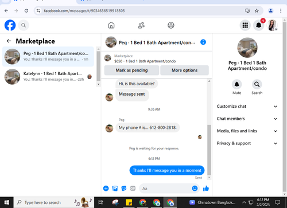Open the Katelynn conversation in the list
The image size is (287, 208).
48,77
